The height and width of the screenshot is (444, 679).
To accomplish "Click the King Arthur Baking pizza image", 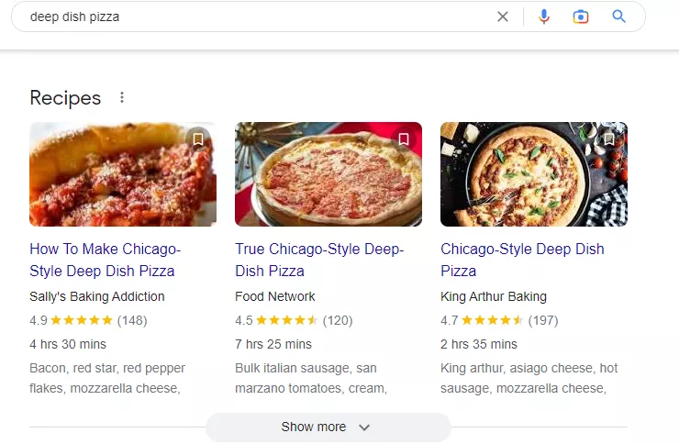I will click(534, 174).
